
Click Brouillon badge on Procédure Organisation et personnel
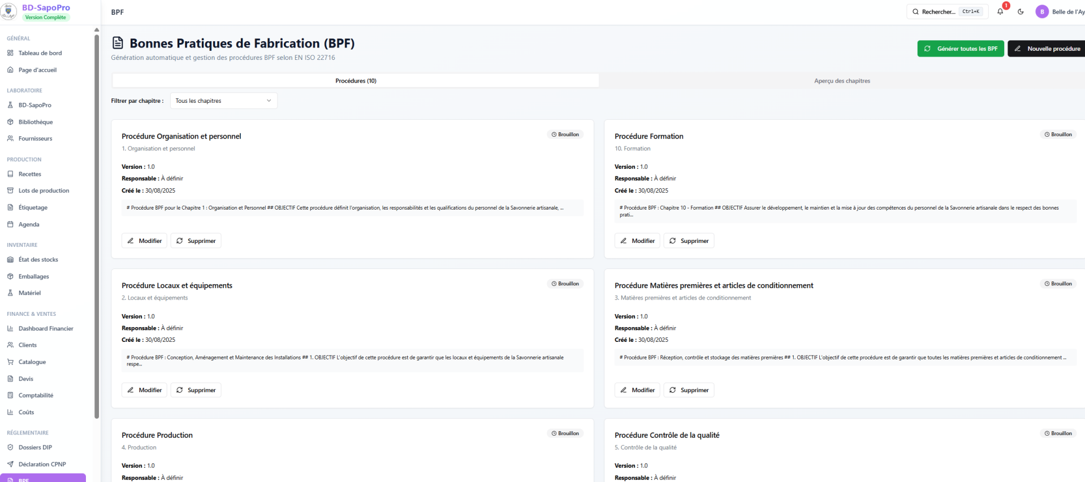pyautogui.click(x=565, y=134)
